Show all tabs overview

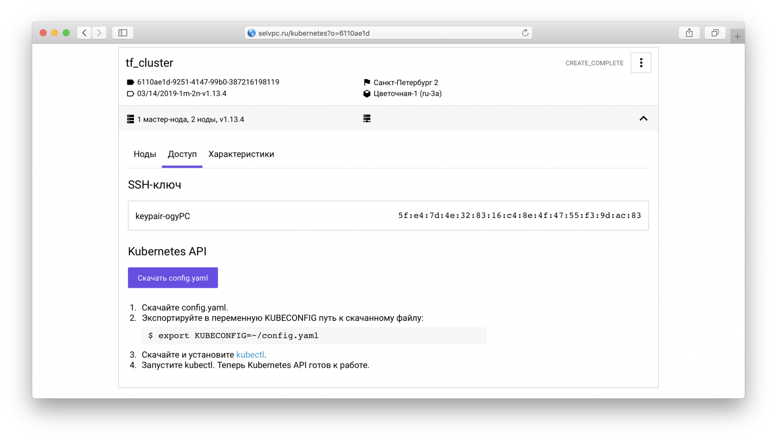[x=715, y=33]
